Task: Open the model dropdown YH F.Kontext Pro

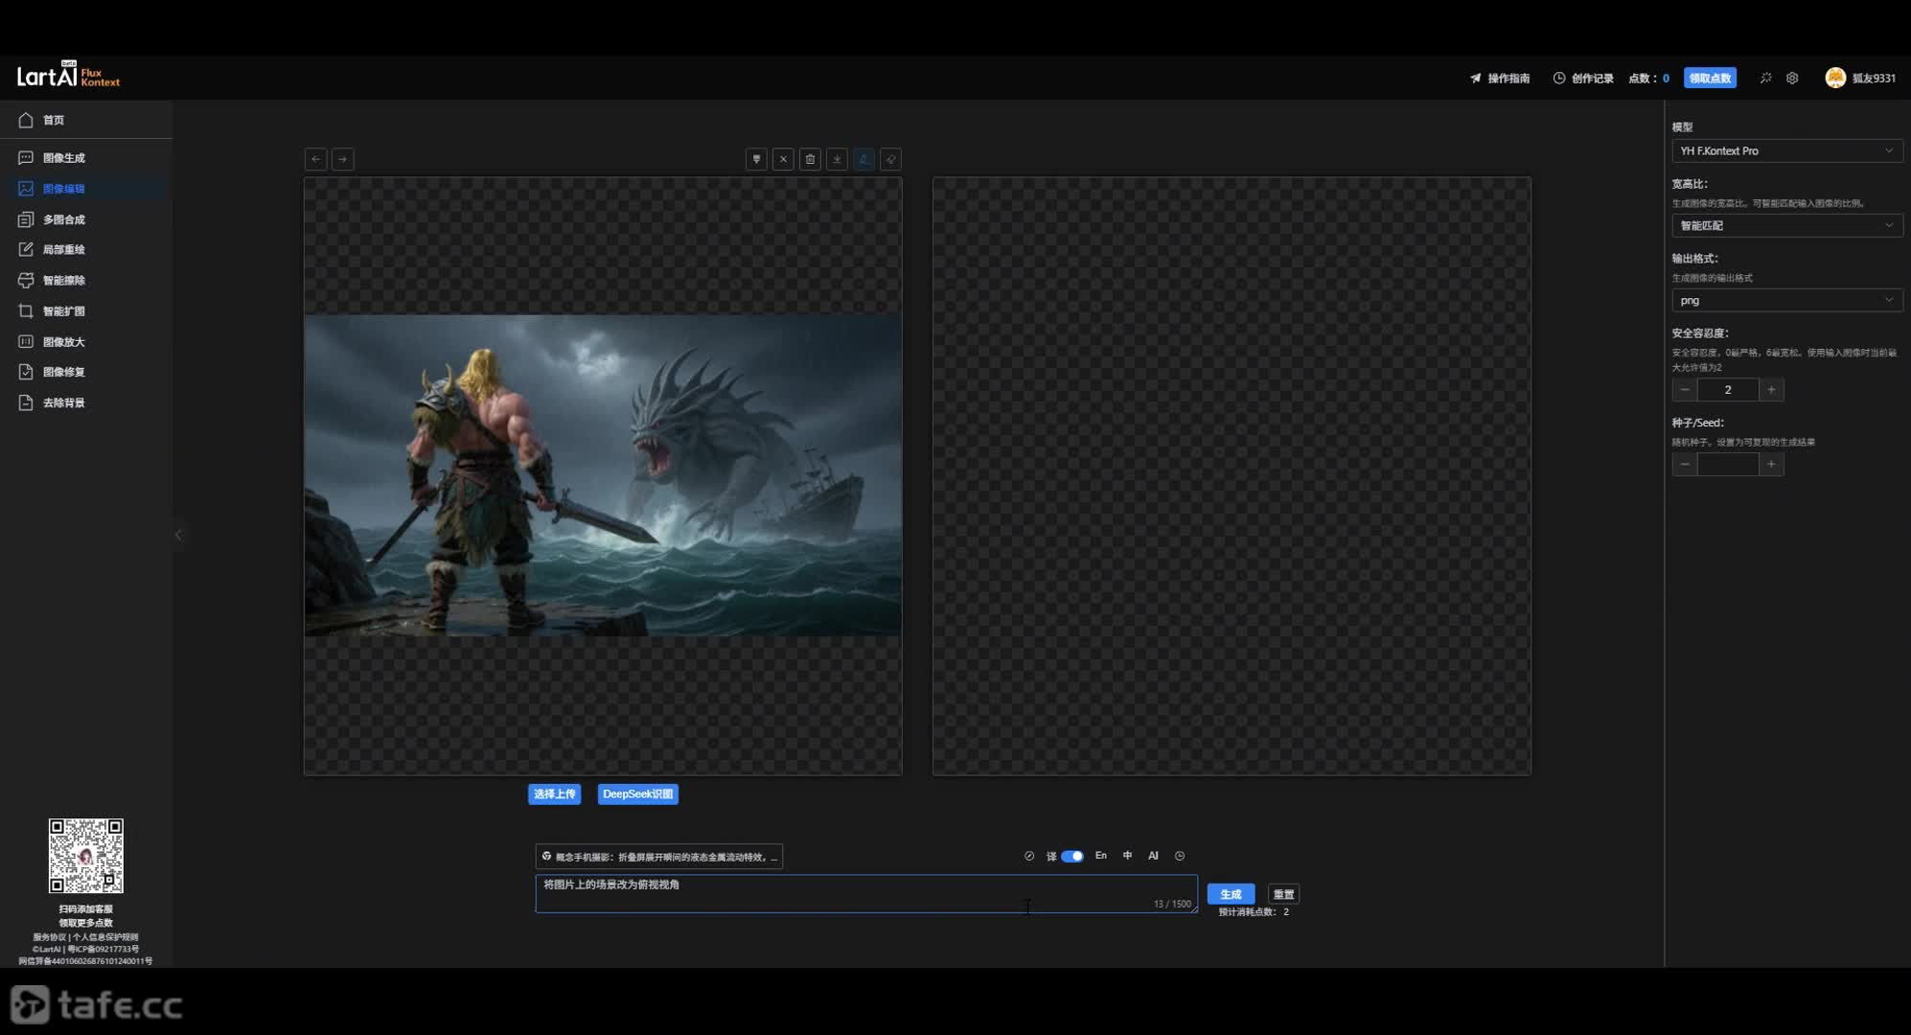Action: click(1787, 150)
